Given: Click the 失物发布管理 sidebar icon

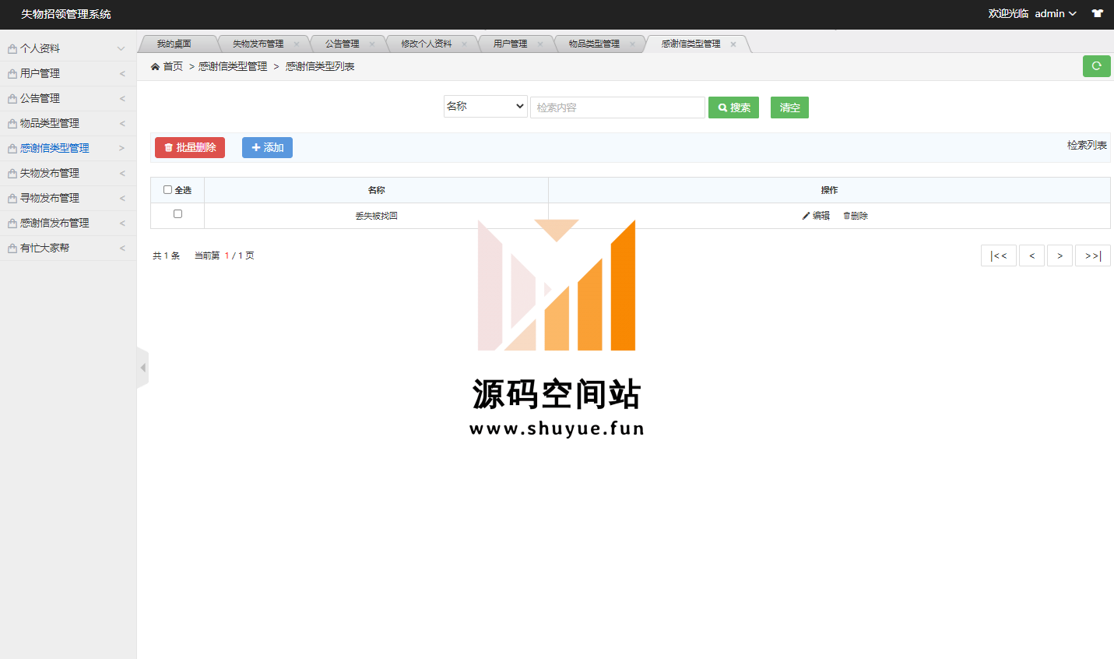Looking at the screenshot, I should coord(12,174).
